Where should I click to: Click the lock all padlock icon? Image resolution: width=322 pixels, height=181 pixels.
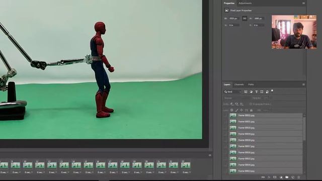[x=251, y=110]
